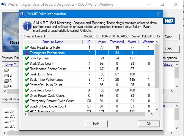Click the model text TOSHIBA DT01ACA050
This screenshot has width=184, height=136.
[111, 36]
